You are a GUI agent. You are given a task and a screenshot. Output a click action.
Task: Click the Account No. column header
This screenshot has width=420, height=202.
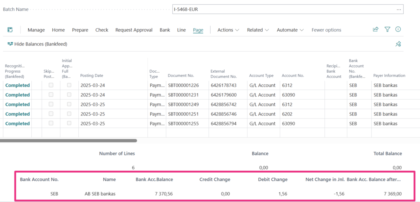(x=293, y=75)
